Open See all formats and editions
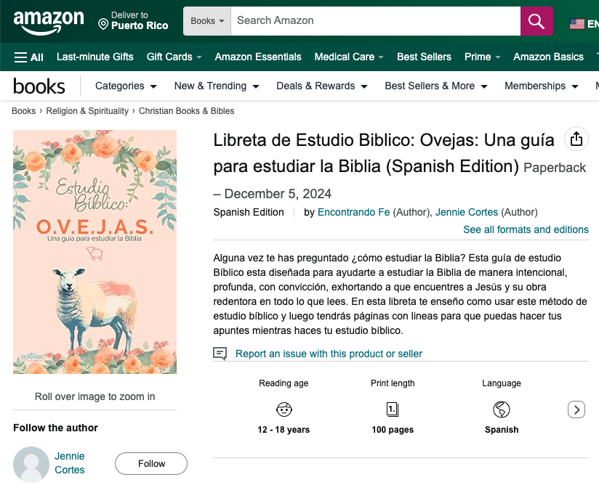Viewport: 599px width, 493px height. (526, 229)
